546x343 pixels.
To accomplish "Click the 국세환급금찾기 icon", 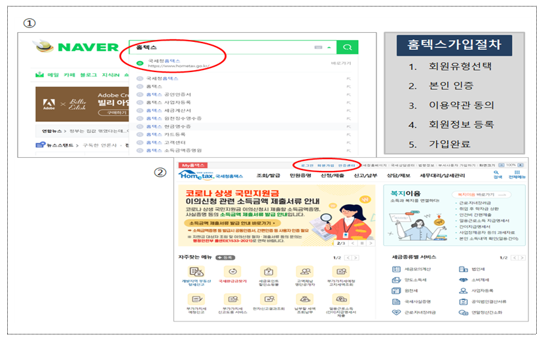I will 232,272.
